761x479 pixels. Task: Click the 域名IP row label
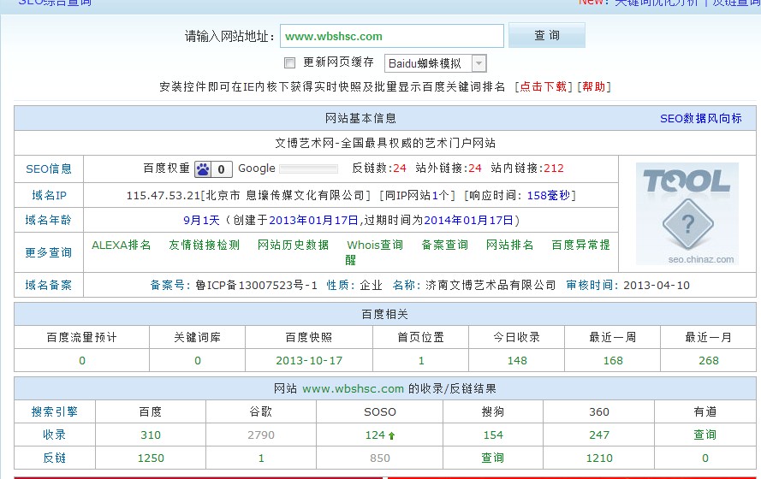tap(49, 195)
